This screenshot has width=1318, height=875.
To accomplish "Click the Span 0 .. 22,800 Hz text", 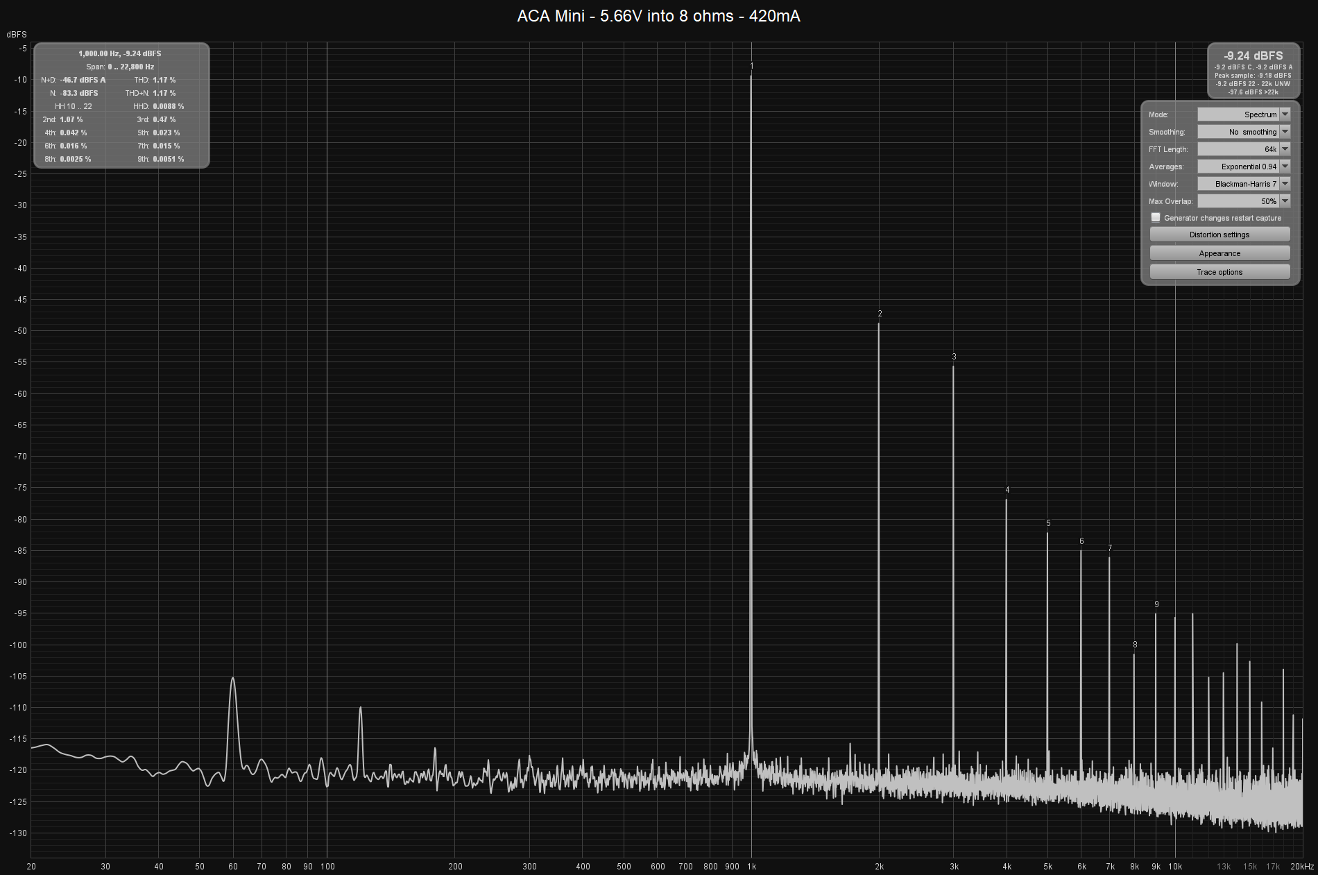I will pyautogui.click(x=120, y=67).
